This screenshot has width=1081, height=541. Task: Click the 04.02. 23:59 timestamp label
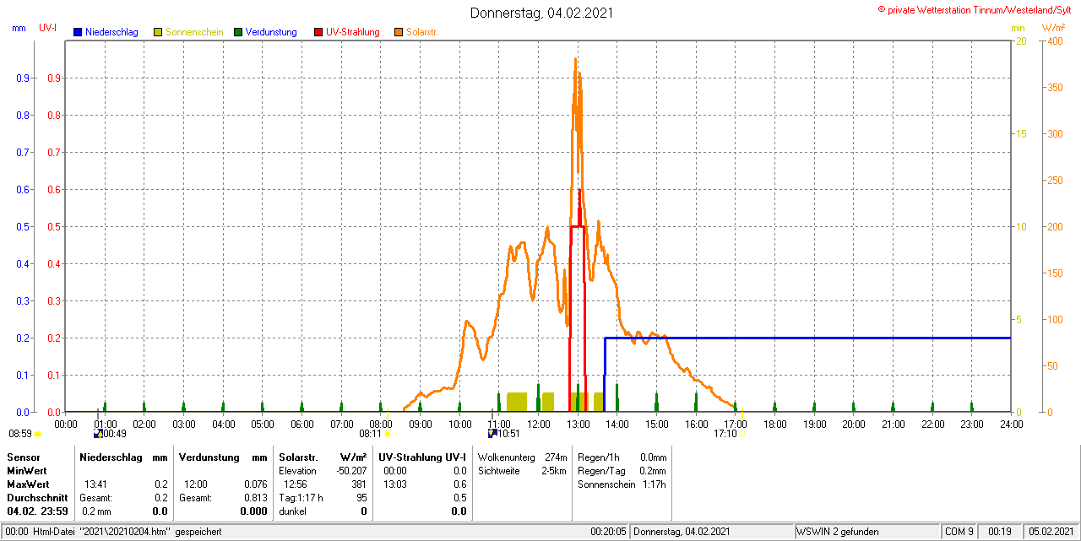37,511
